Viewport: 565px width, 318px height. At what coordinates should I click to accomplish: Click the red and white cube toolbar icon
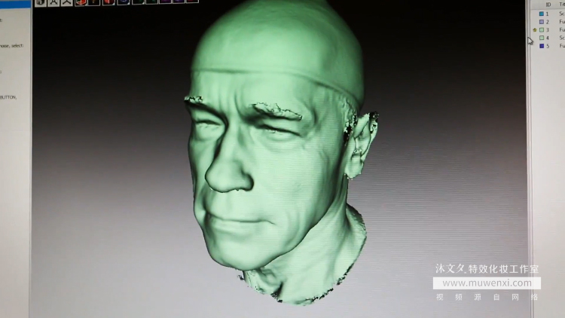pos(81,2)
